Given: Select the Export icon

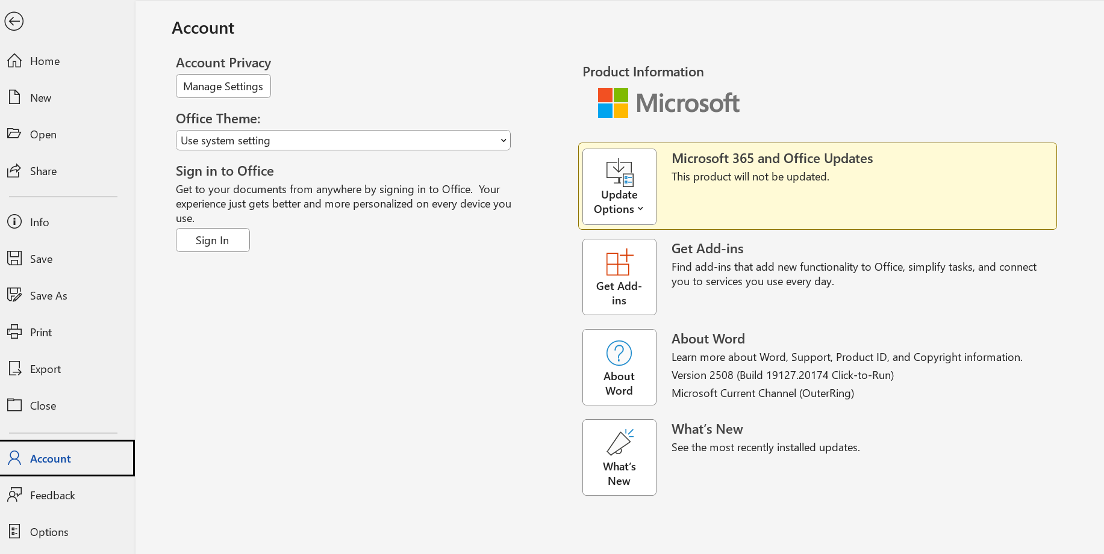Looking at the screenshot, I should 14,368.
